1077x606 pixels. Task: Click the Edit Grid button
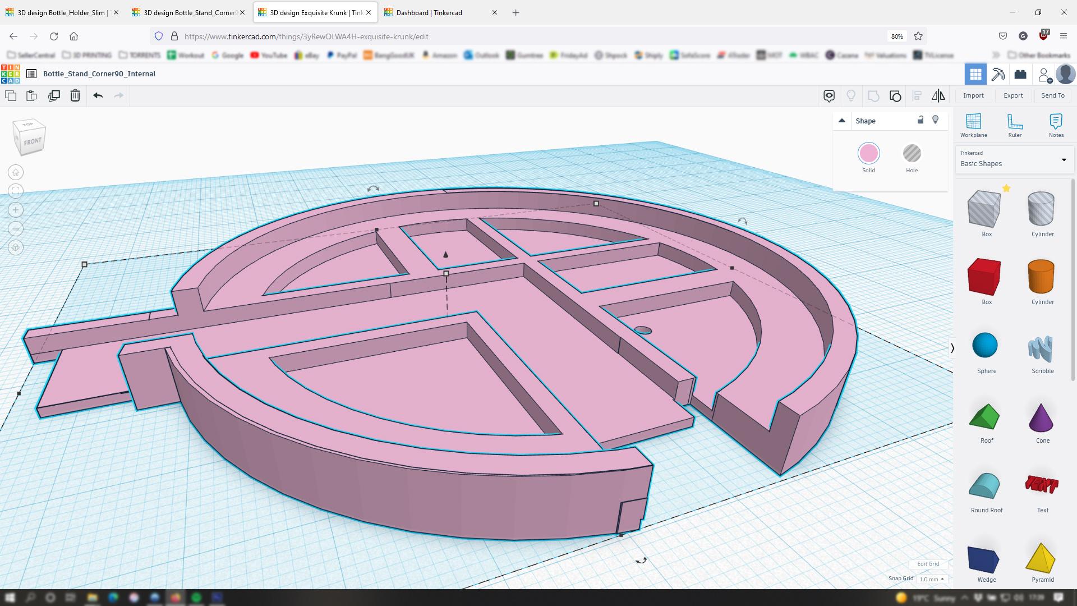[928, 564]
